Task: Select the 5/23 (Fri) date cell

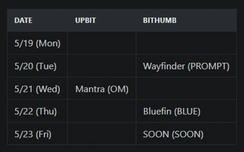Action: [33, 134]
